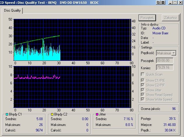Click the Jitter Maksimum value 8.0 %

(x=129, y=124)
